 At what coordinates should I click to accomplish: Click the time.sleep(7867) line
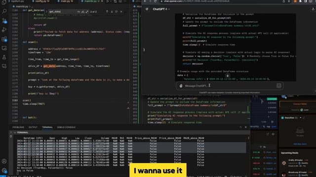[x=34, y=104]
